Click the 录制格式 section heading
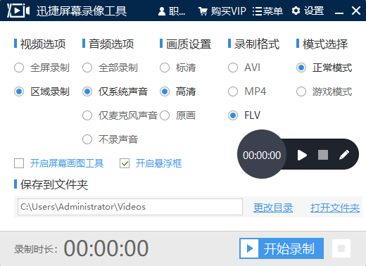Image resolution: width=366 pixels, height=266 pixels. [x=257, y=44]
